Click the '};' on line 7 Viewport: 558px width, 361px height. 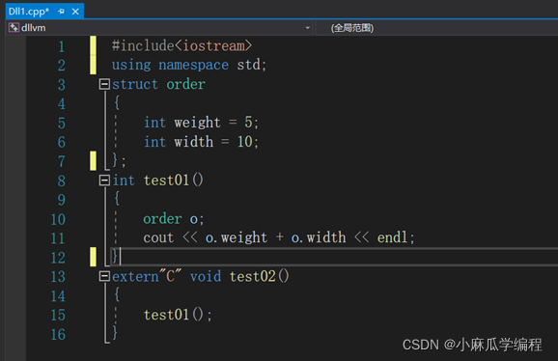(119, 161)
